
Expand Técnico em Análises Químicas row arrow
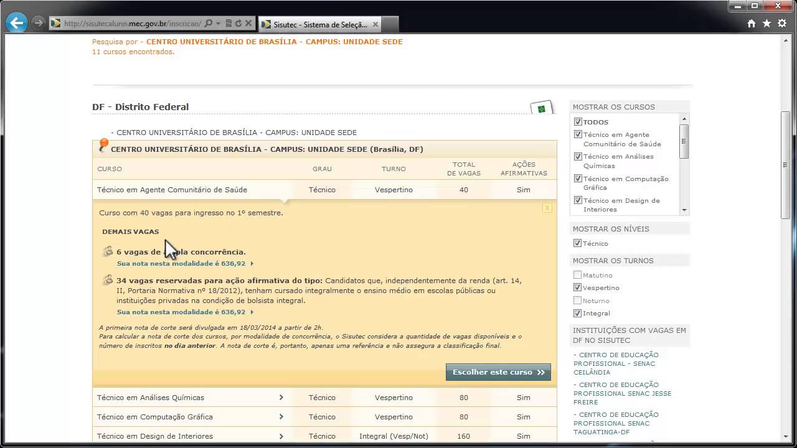click(x=281, y=397)
